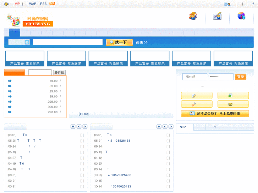The height and width of the screenshot is (193, 258).
Task: Expand the left list panel plus button
Action: (x=73, y=126)
